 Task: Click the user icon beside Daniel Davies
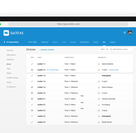99,122
